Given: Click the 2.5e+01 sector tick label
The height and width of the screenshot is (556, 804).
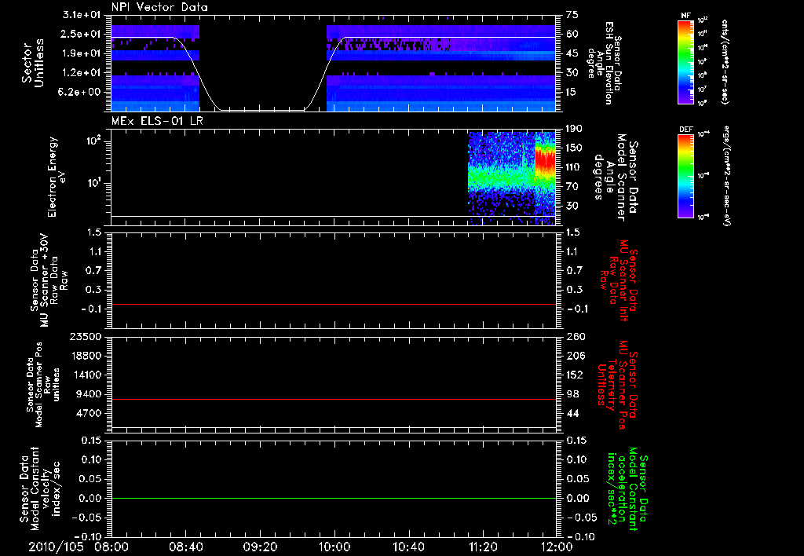Looking at the screenshot, I should (82, 34).
